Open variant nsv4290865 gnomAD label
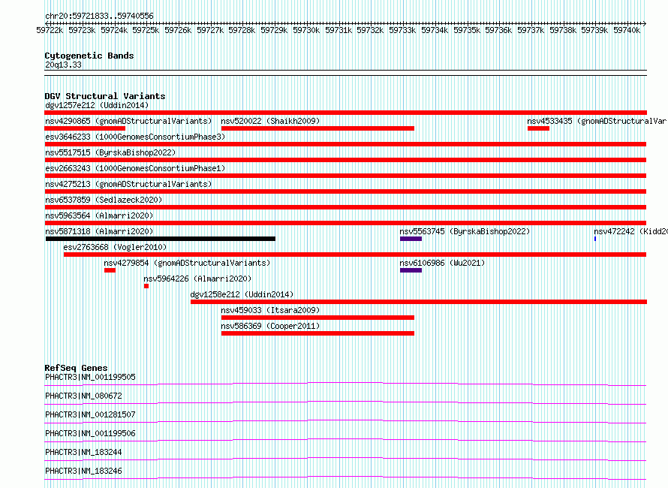This screenshot has width=668, height=488. [x=128, y=121]
